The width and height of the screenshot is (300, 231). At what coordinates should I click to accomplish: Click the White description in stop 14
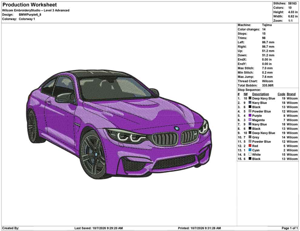(256, 154)
